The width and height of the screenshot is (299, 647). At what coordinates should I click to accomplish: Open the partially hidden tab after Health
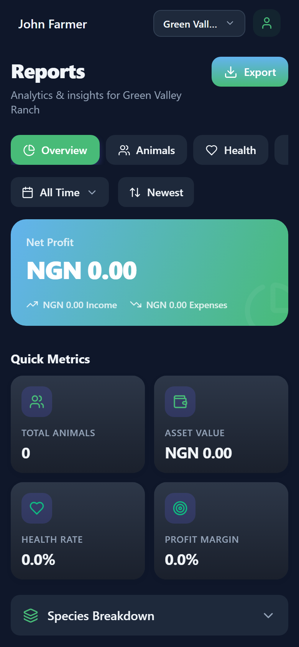point(282,150)
